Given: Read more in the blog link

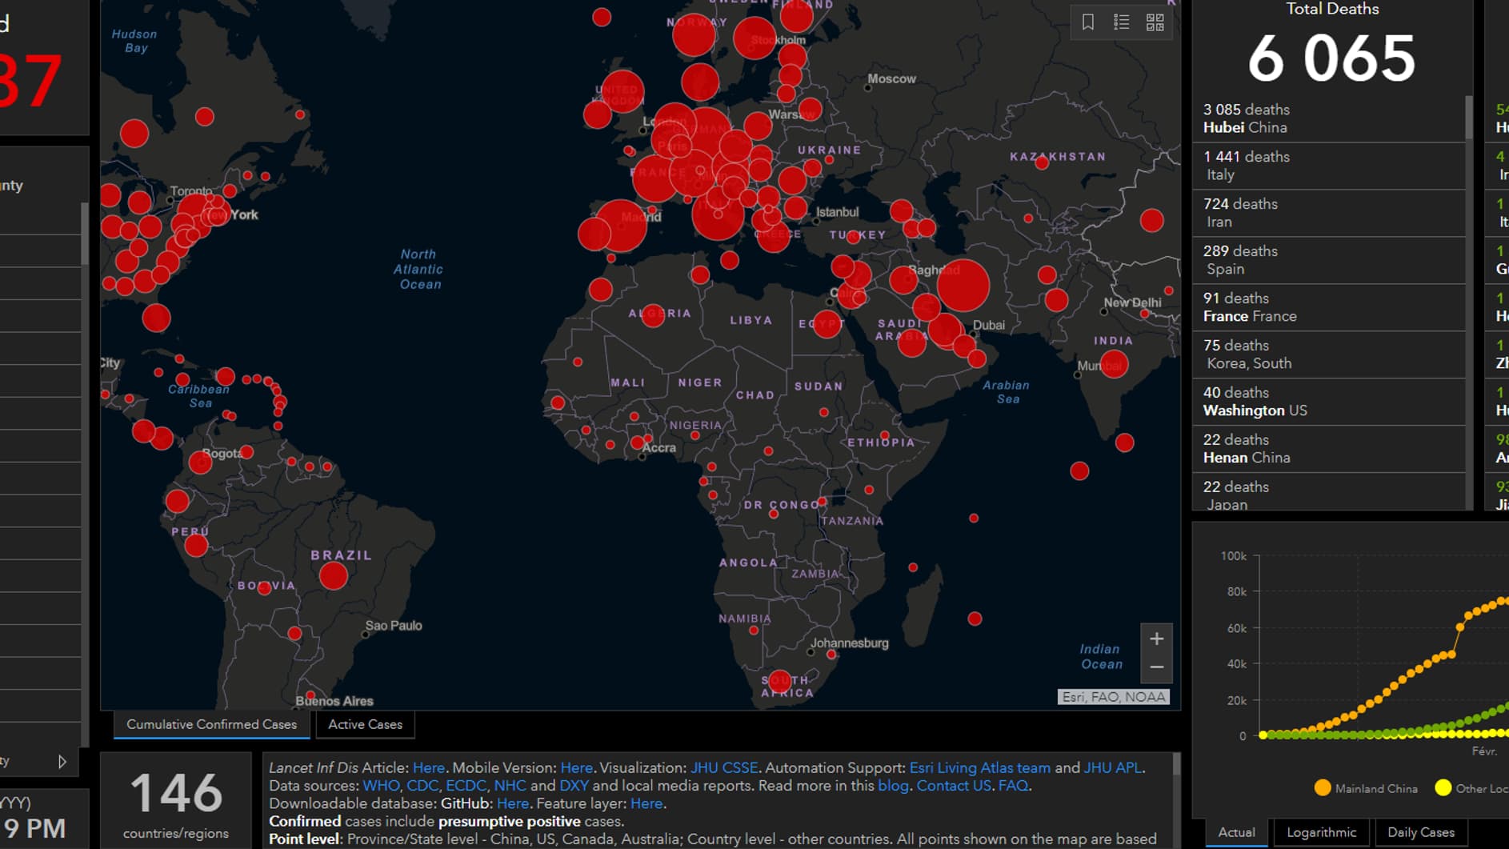Looking at the screenshot, I should point(893,786).
